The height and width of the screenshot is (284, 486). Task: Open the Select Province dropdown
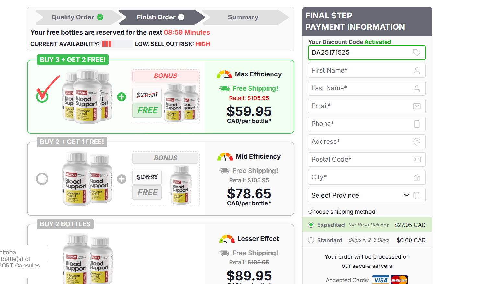click(x=360, y=195)
